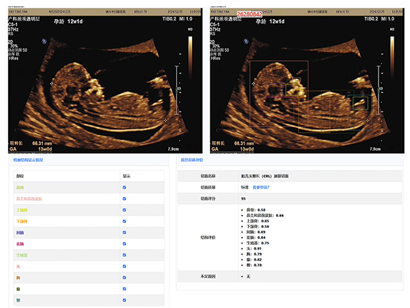Viewport: 410px width, 308px height.
Task: Toggle the 生殖器 display checkbox
Action: point(124,255)
